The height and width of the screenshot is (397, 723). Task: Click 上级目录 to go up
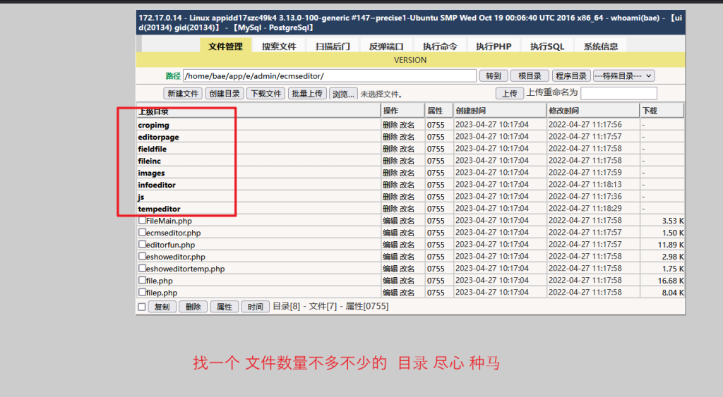point(153,111)
